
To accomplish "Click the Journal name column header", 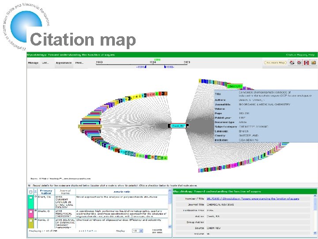I will [65, 192].
